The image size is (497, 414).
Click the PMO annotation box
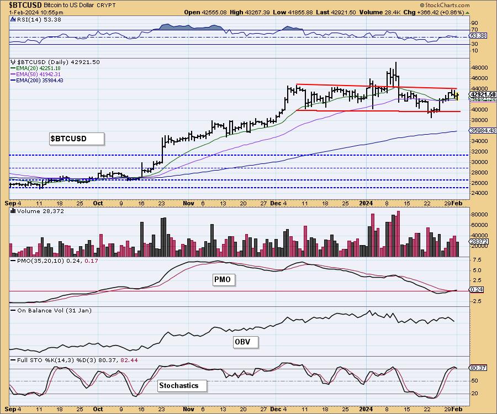point(224,279)
